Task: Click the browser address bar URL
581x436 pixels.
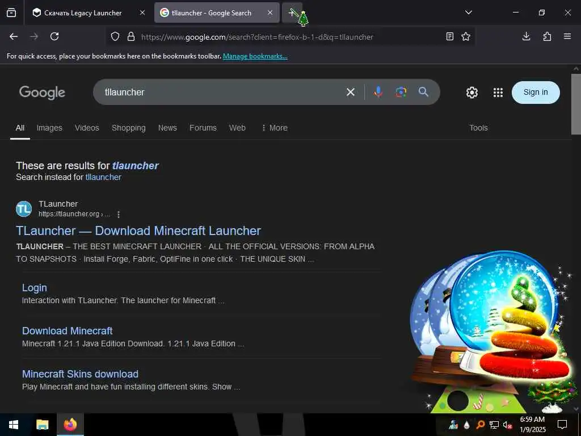Action: pos(257,37)
